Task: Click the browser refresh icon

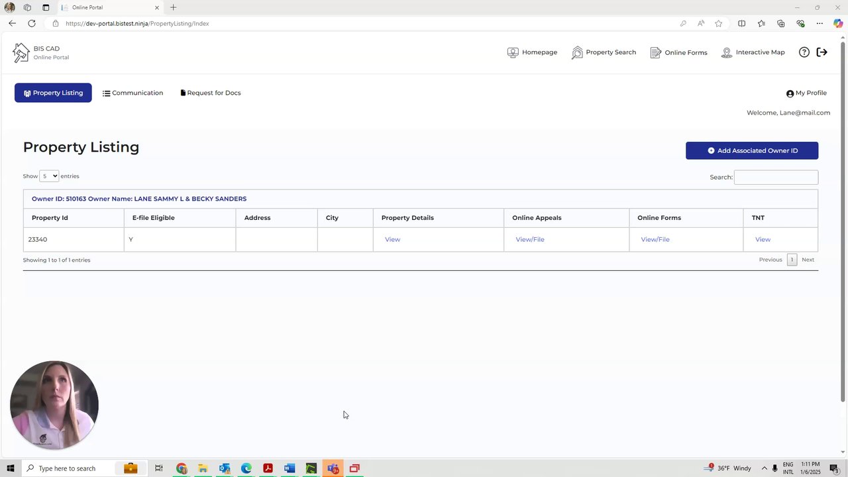Action: (x=31, y=23)
